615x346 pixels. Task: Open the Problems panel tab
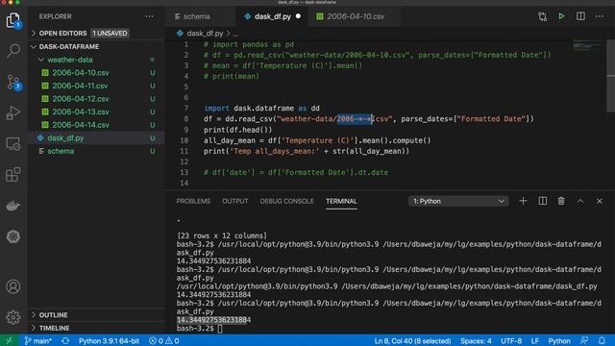click(x=193, y=201)
